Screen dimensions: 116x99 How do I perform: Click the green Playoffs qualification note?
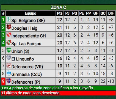[58, 88]
